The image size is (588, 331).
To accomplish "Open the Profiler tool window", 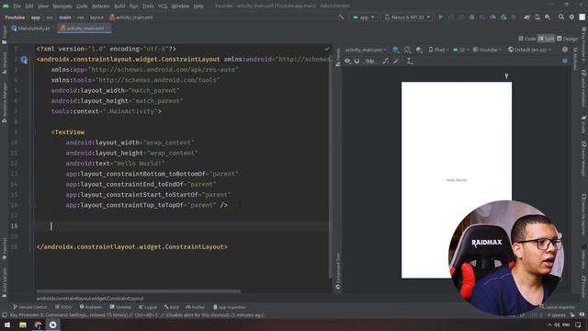I will pos(195,307).
